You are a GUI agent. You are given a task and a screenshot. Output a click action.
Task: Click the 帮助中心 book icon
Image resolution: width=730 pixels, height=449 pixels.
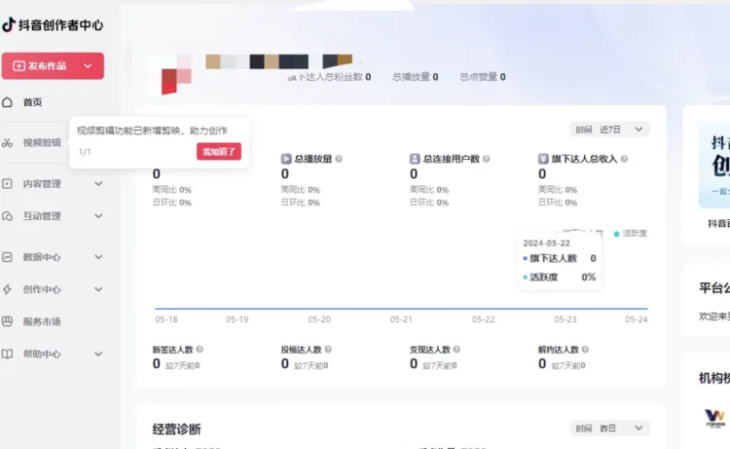(x=7, y=354)
